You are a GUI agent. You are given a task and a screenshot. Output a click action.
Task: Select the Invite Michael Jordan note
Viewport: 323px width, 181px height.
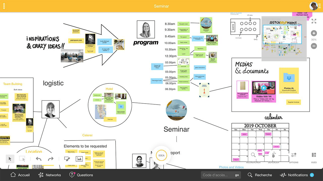(x=104, y=42)
